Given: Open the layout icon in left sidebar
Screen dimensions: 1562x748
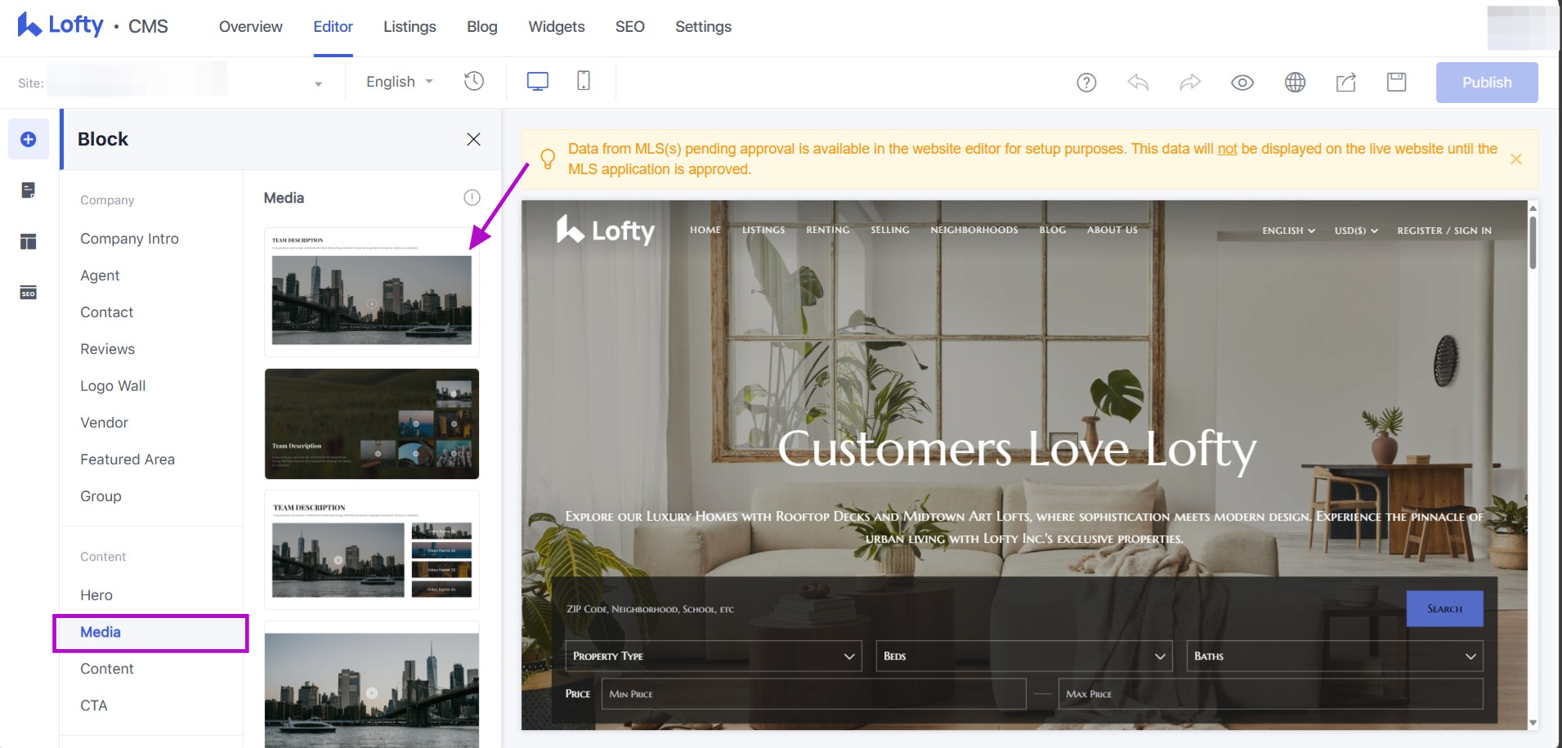Looking at the screenshot, I should click(x=29, y=241).
